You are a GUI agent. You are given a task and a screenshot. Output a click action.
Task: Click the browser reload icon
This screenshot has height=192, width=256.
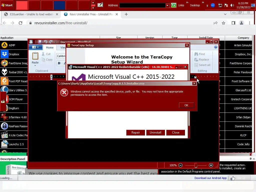coord(20,23)
